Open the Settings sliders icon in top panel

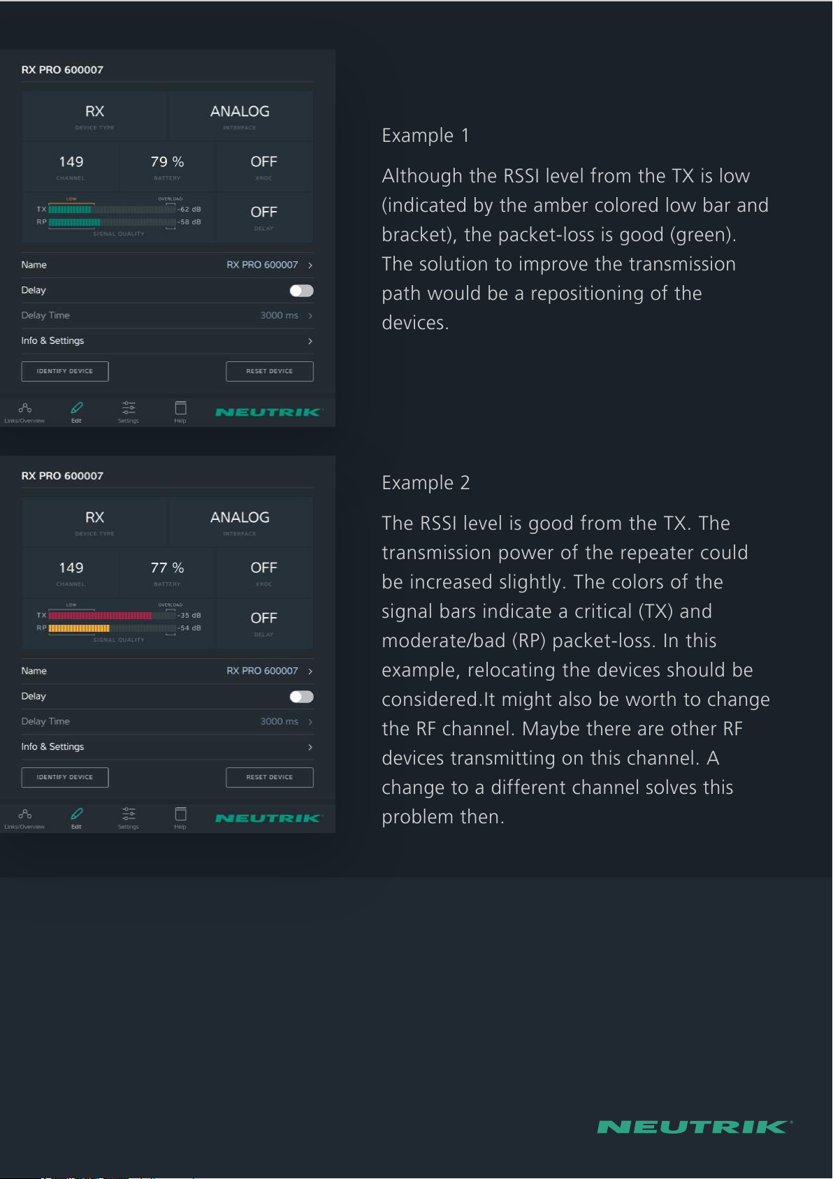pos(129,412)
